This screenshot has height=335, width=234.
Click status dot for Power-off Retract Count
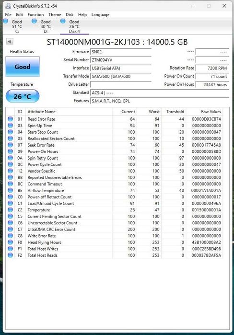point(10,197)
